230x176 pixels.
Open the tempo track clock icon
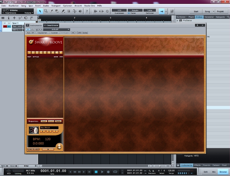click(x=26, y=18)
